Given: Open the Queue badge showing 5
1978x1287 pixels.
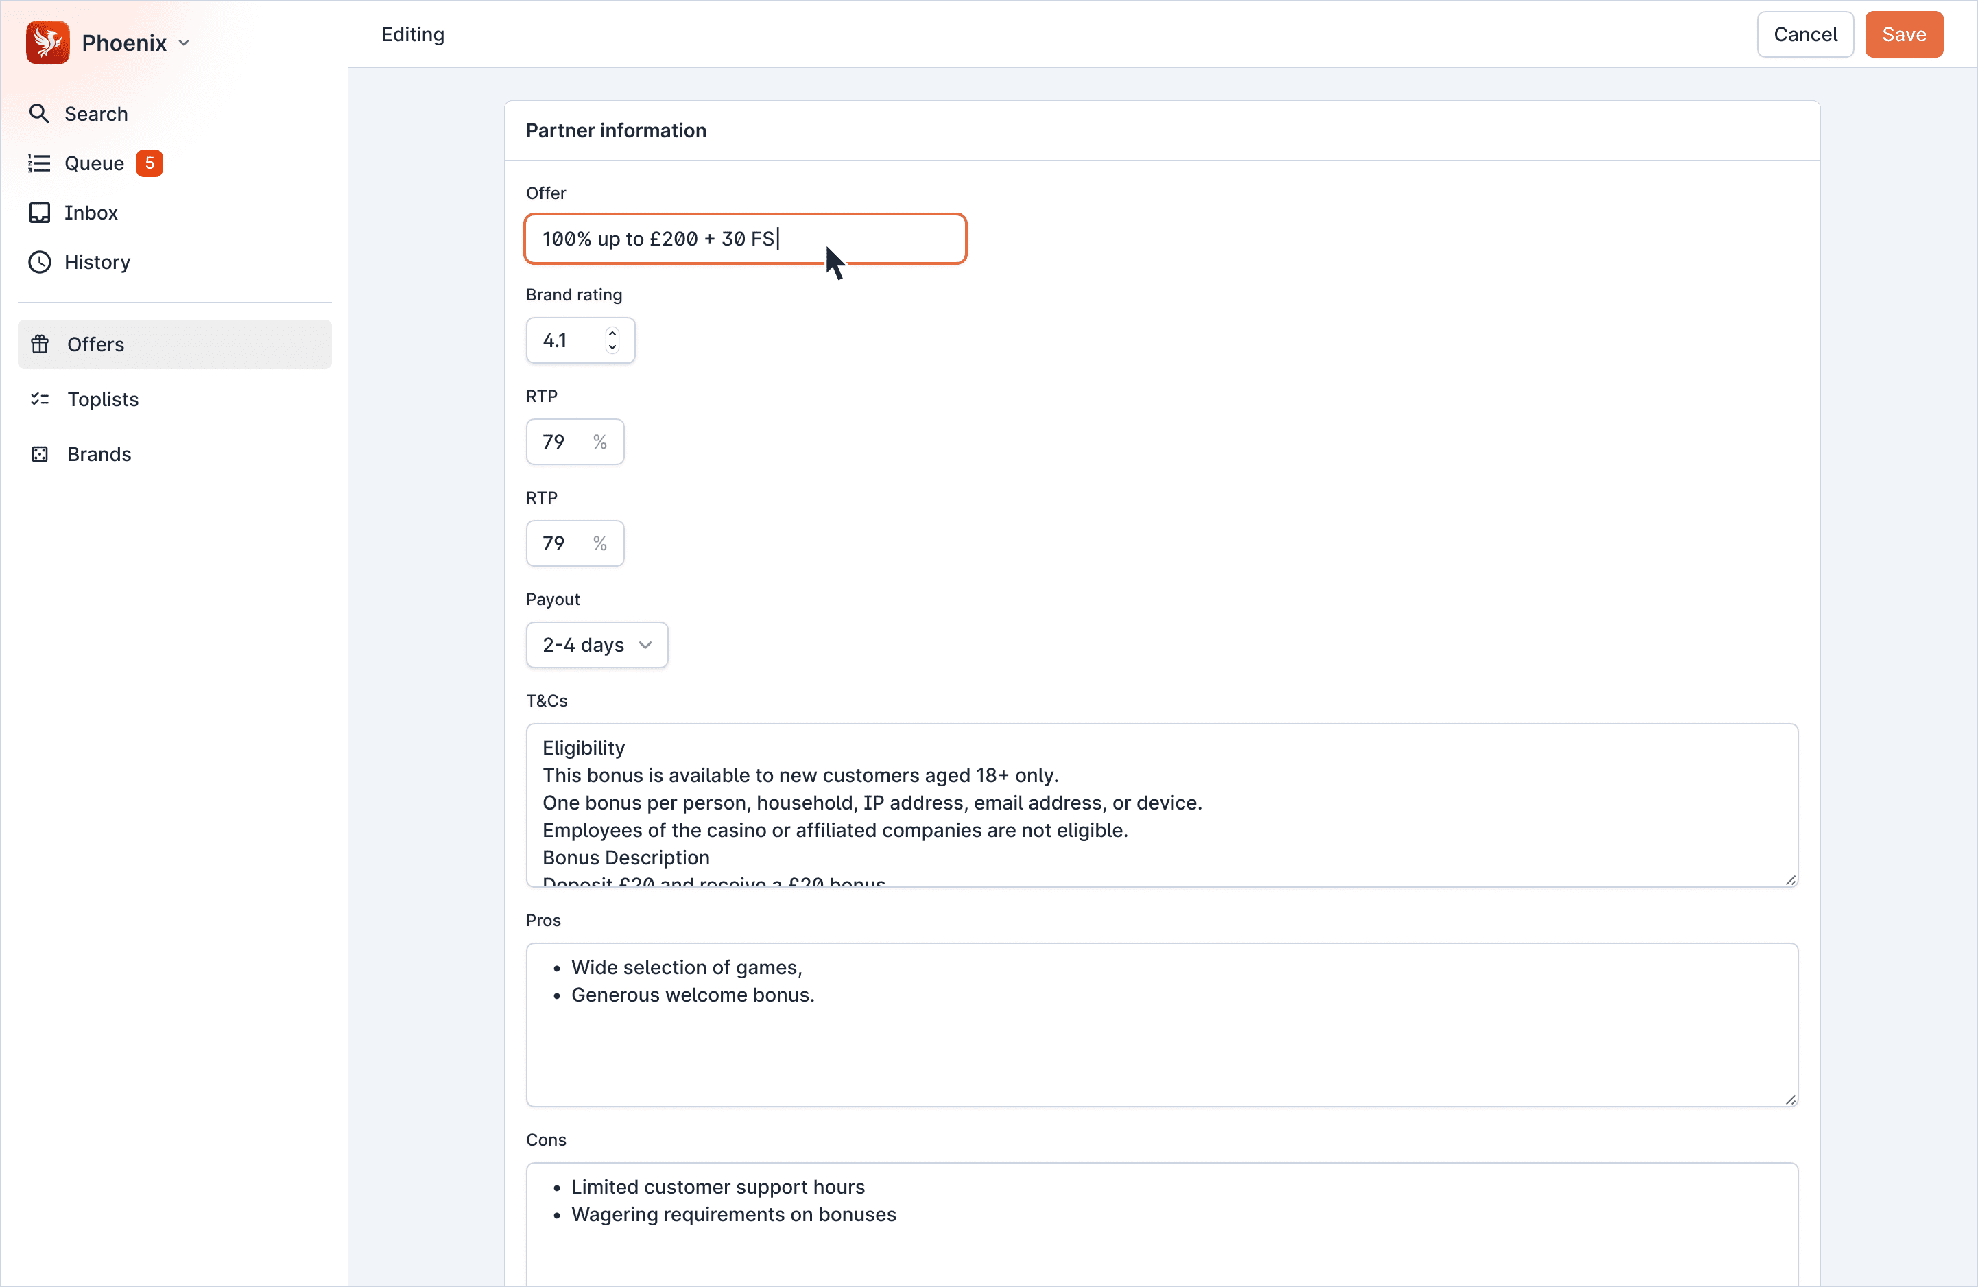Looking at the screenshot, I should 150,163.
